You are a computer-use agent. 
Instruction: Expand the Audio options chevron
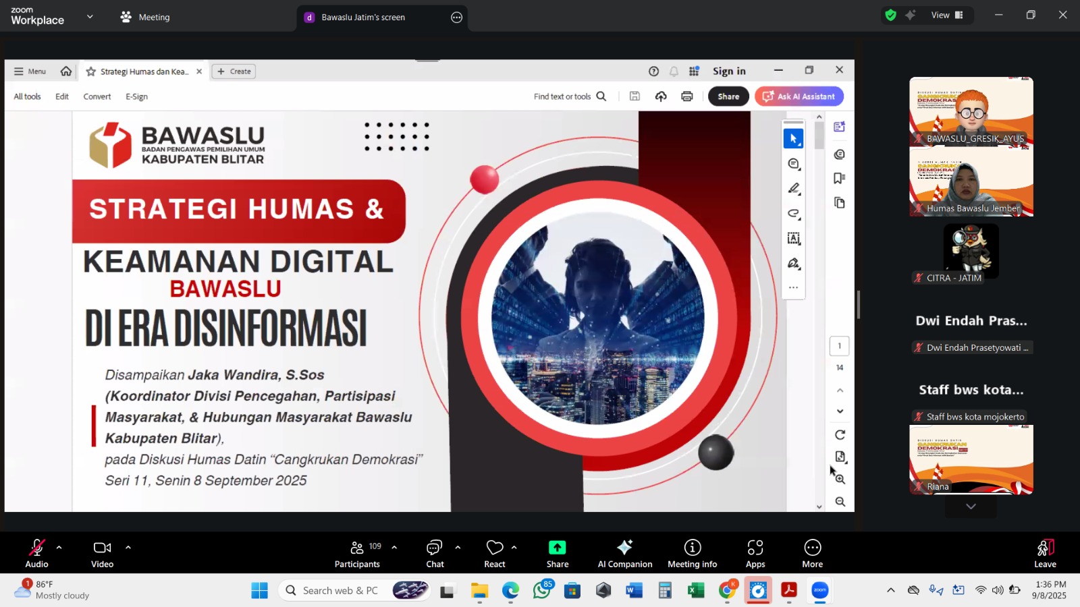(x=60, y=547)
